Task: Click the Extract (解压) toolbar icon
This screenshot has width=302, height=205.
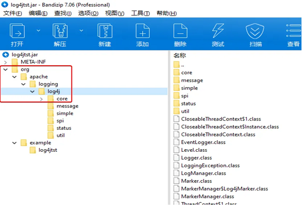Action: (60, 33)
